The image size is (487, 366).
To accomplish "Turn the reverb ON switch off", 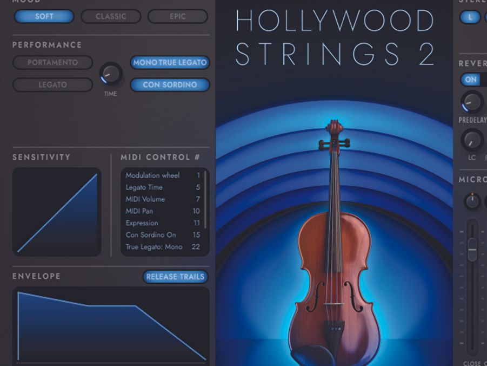I will (471, 80).
